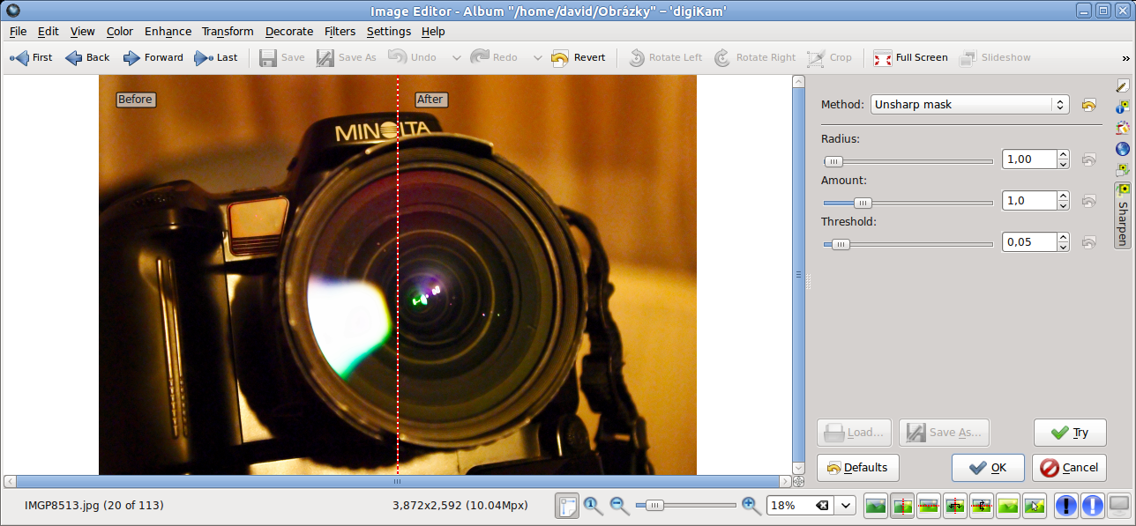Open the image properties info sidebar tab
Image resolution: width=1136 pixels, height=526 pixels.
1123,107
